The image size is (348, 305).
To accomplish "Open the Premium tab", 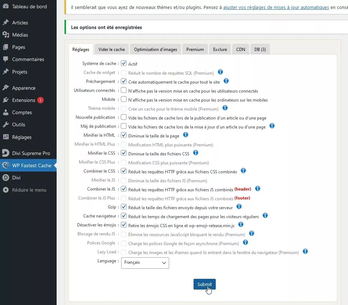I will 195,49.
